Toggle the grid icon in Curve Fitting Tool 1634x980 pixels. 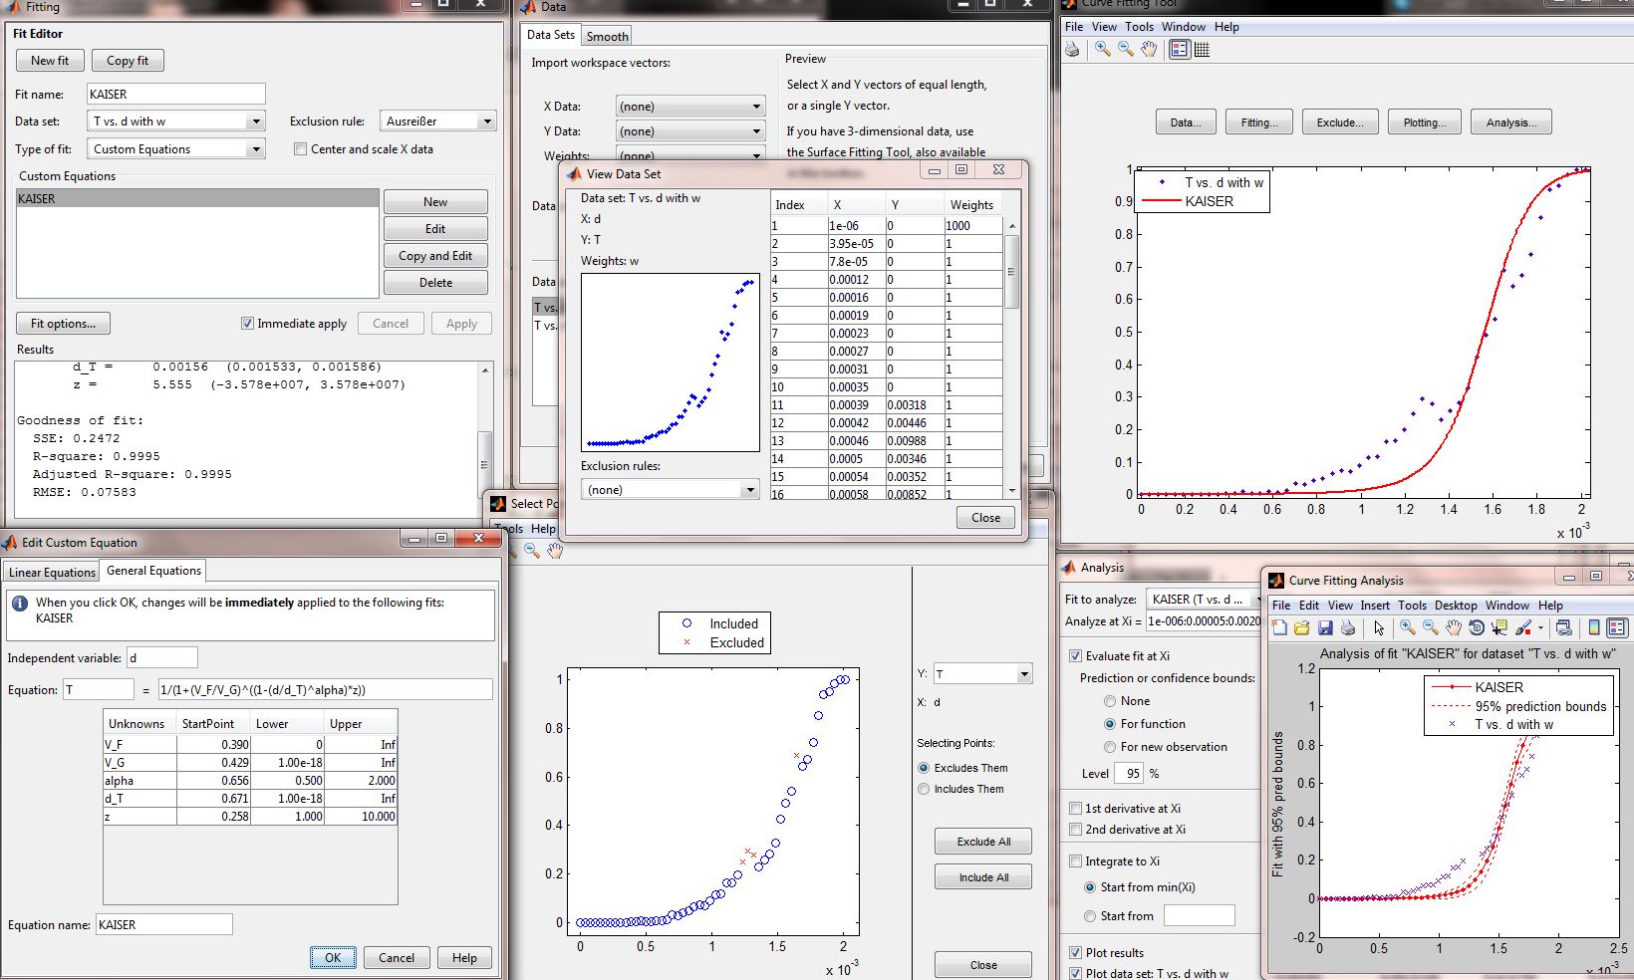pyautogui.click(x=1203, y=49)
